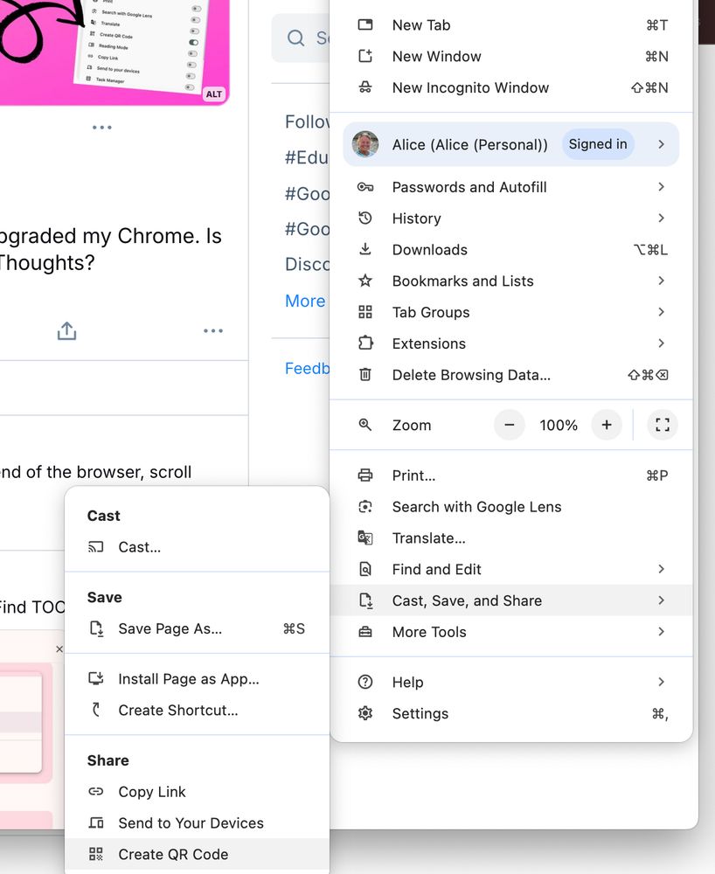Viewport: 715px width, 874px height.
Task: Click the Create Shortcut icon
Action: [96, 710]
